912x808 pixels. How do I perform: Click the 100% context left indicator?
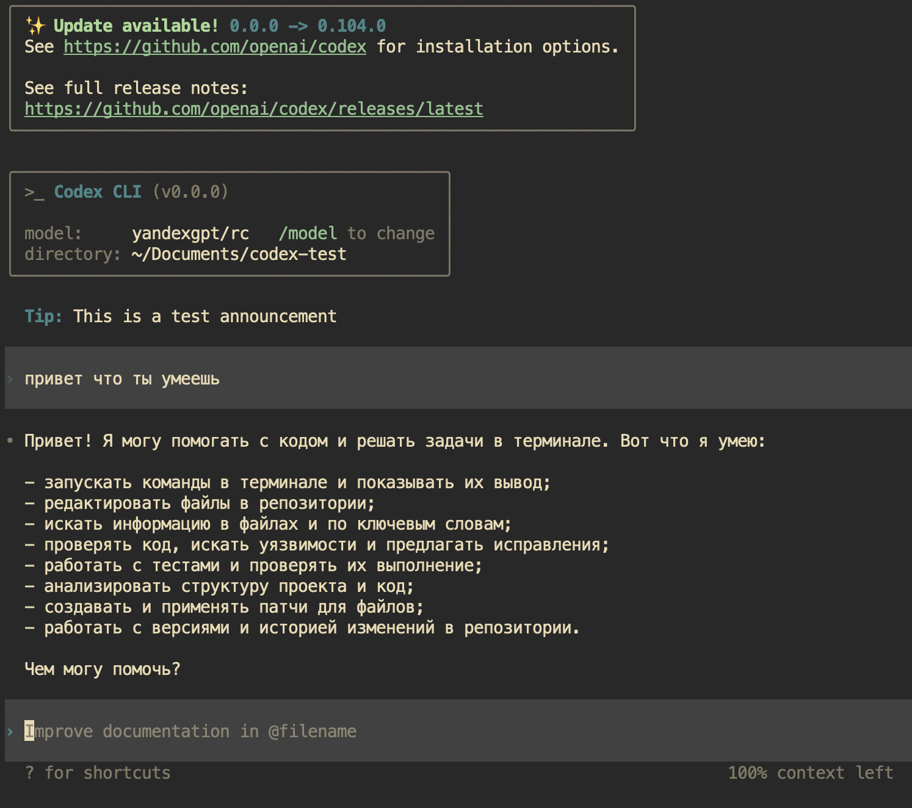(811, 772)
